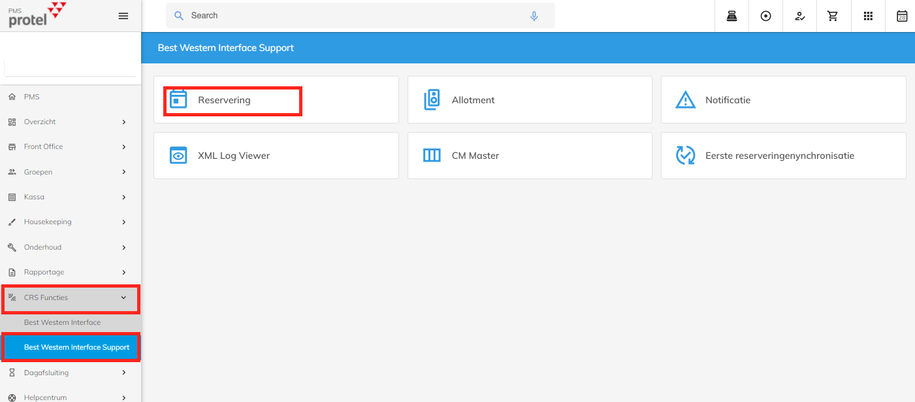Expand the Dagafsluiting chevron
Screen dimensions: 915x402
124,373
